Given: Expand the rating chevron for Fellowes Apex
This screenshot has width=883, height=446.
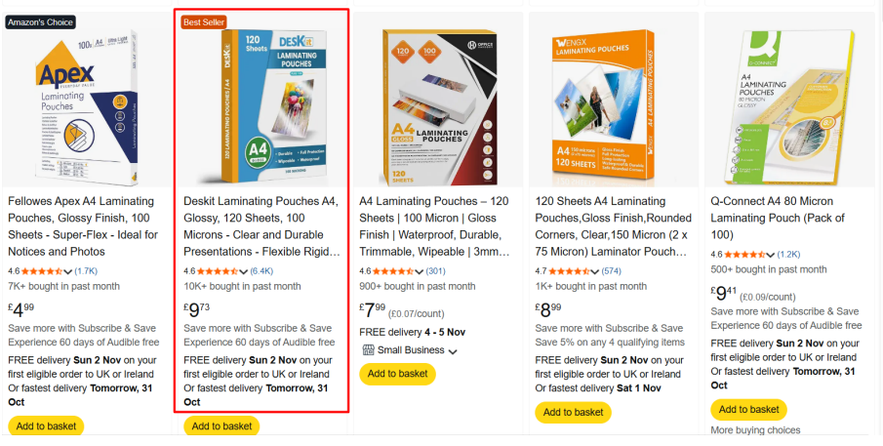Looking at the screenshot, I should coord(68,272).
